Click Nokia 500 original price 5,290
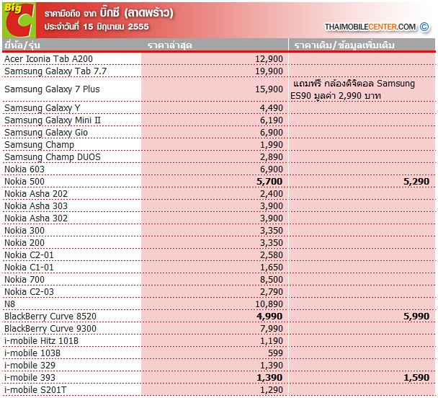Screen dimensions: 438x398 (416, 182)
